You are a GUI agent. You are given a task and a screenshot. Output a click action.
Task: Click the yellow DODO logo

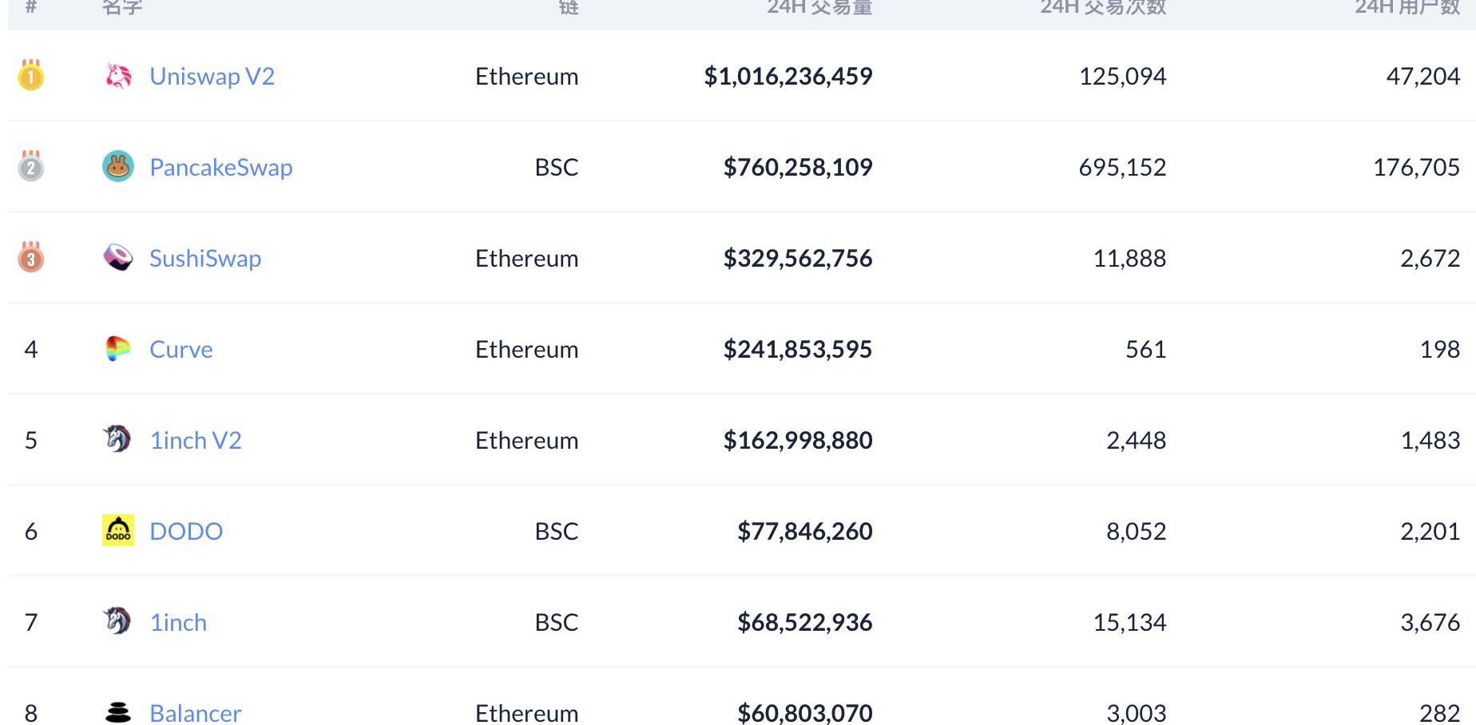pyautogui.click(x=118, y=530)
